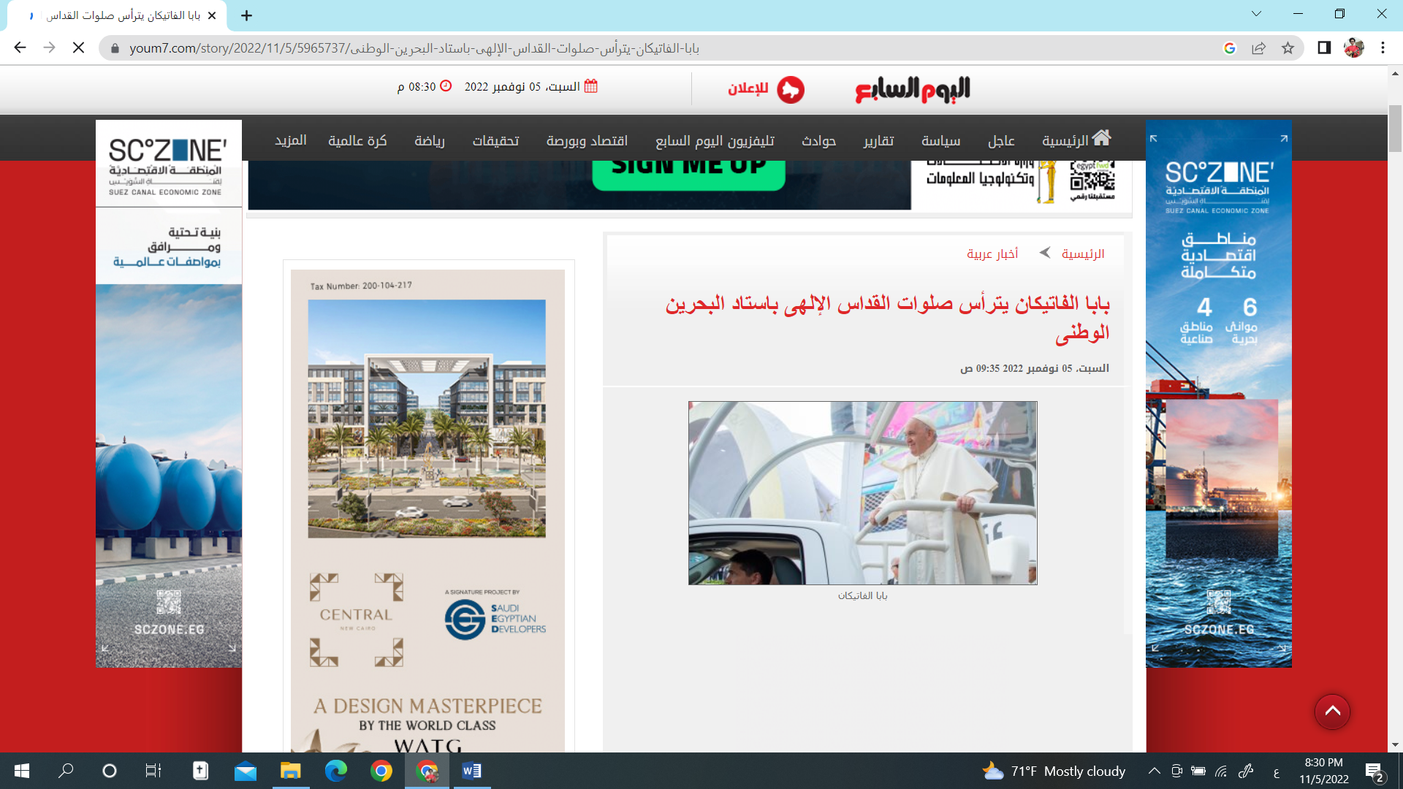Open the اقتصاد وبورصة economy menu

point(587,140)
